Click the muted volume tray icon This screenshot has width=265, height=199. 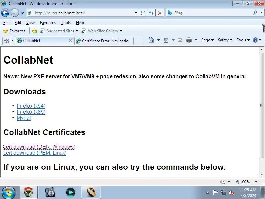point(232,193)
